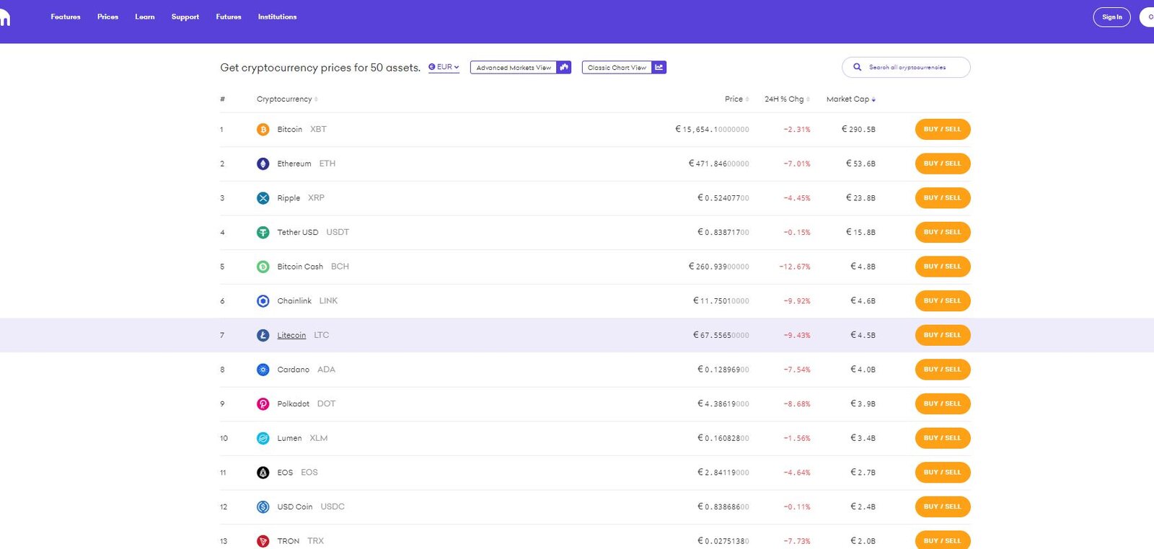
Task: Open the Ethereum name link
Action: click(294, 164)
